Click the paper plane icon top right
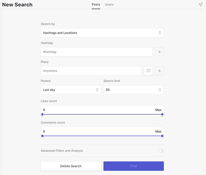 click(200, 4)
